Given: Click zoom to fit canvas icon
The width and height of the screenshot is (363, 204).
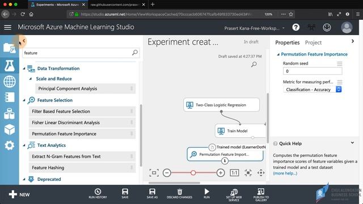Looking at the screenshot, I should click(154, 173).
